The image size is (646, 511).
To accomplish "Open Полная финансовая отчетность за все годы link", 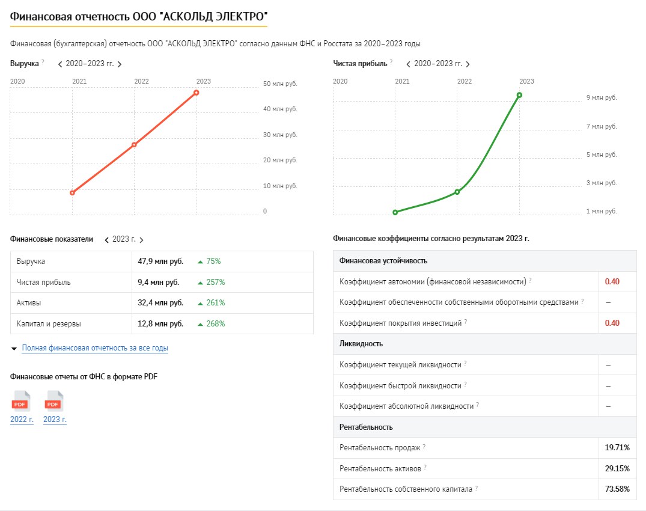I will point(95,348).
